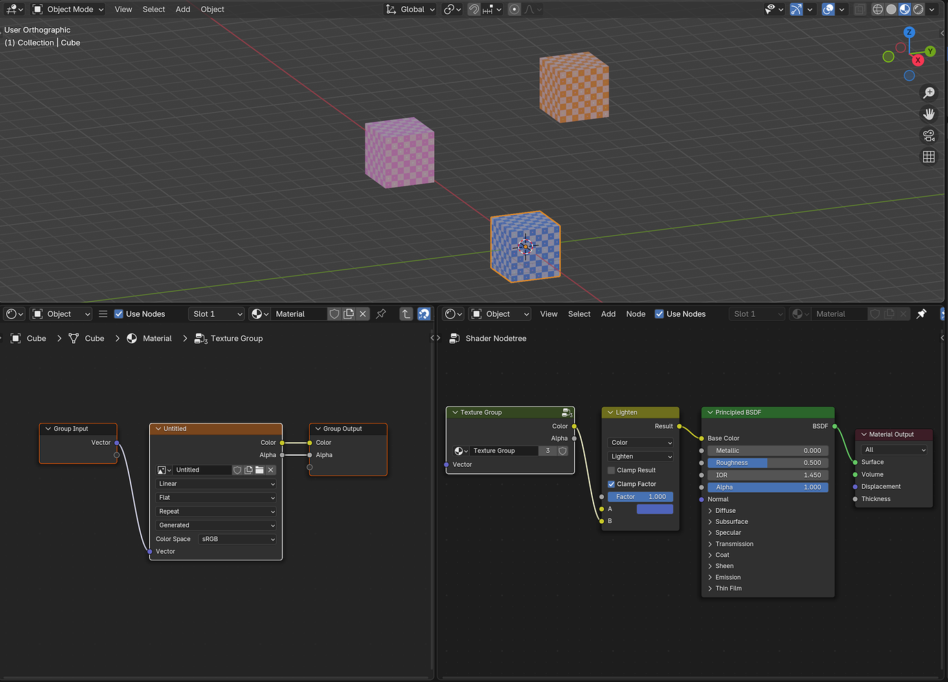948x682 pixels.
Task: Open the Slot 1 dropdown in left editor
Action: tap(217, 313)
